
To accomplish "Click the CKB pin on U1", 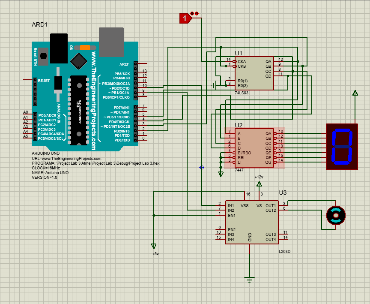I will [230, 66].
